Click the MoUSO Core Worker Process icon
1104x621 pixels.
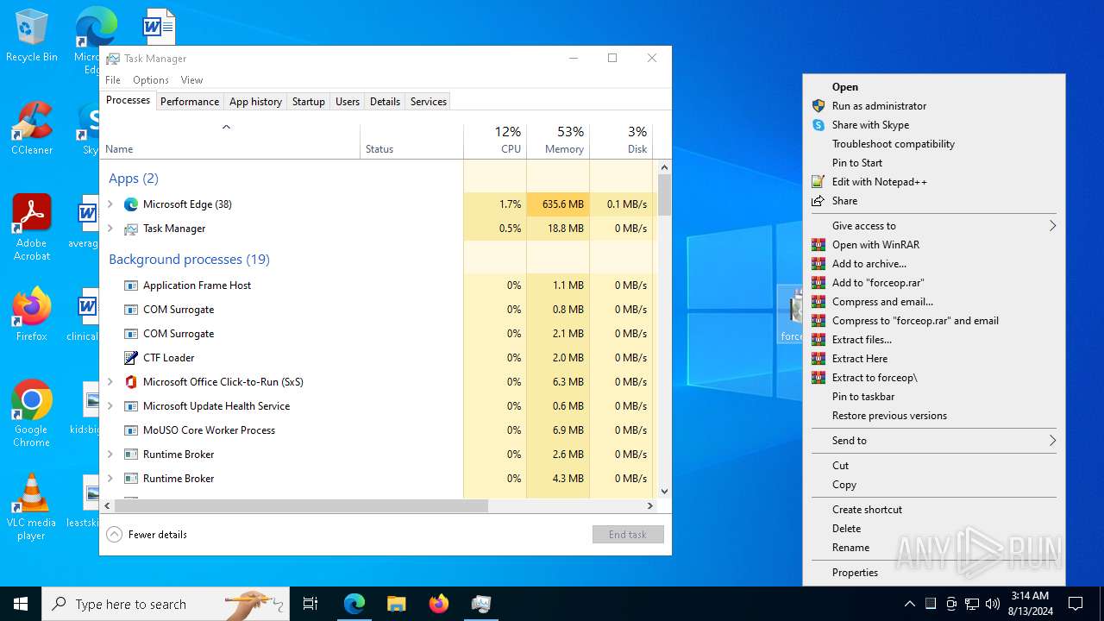131,430
